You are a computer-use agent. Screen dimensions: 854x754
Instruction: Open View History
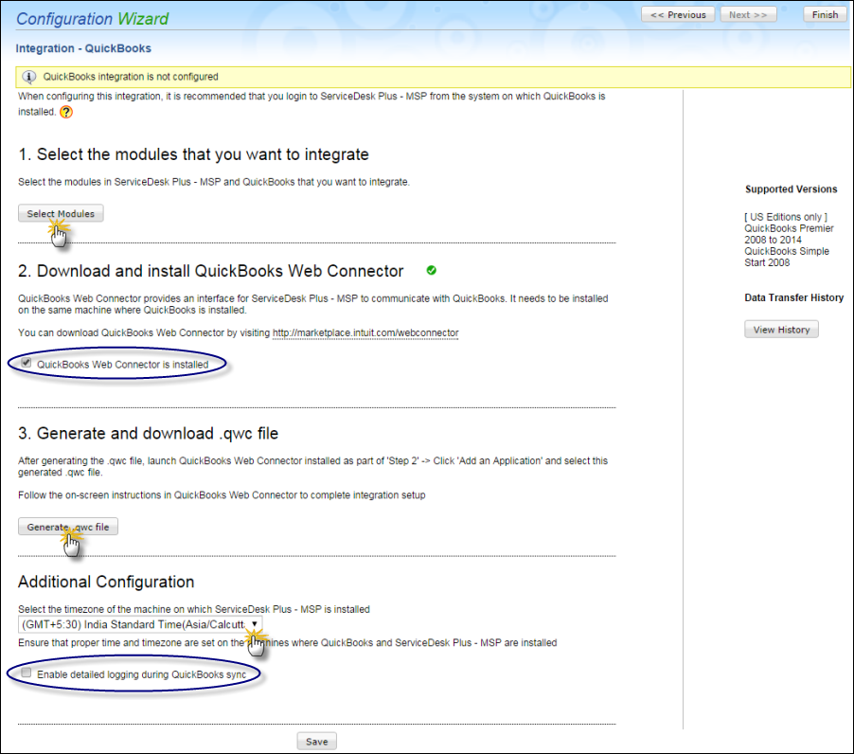pyautogui.click(x=781, y=330)
